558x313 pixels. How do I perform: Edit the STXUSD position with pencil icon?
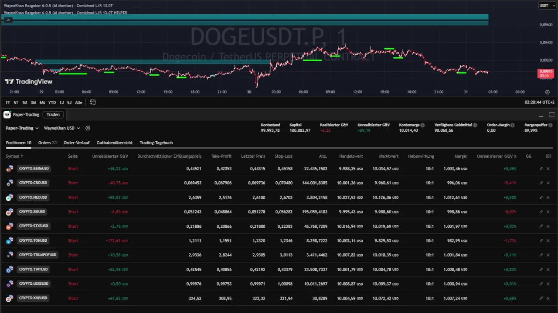[x=541, y=226]
